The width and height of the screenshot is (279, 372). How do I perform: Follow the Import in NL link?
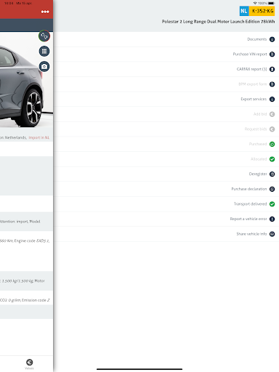pyautogui.click(x=39, y=137)
